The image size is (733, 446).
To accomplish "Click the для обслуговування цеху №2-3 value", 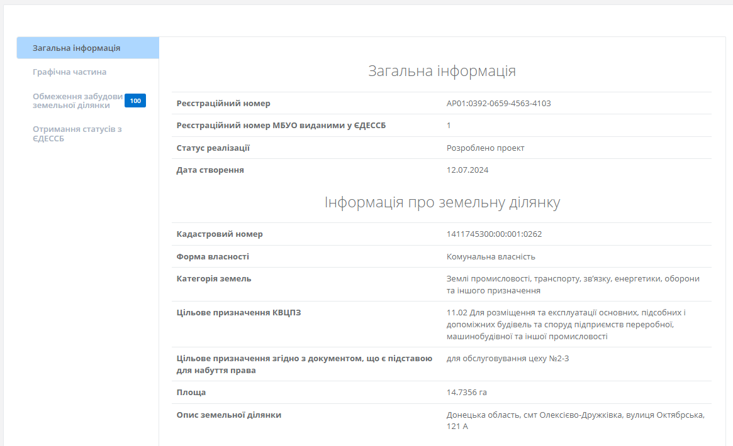I will coord(507,359).
